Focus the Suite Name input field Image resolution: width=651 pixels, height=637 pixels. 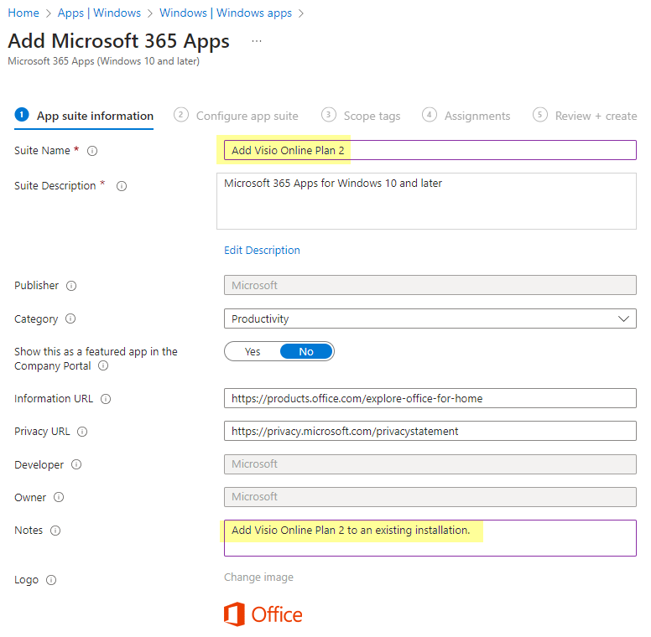click(x=430, y=150)
